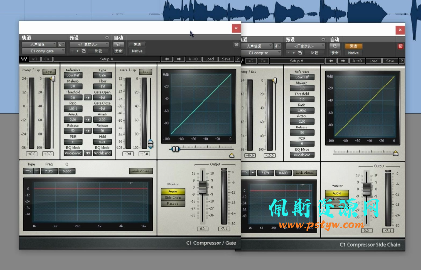This screenshot has height=270, width=421.
Task: Select Side Chain monitor mode in comp-gate window
Action: (173, 197)
